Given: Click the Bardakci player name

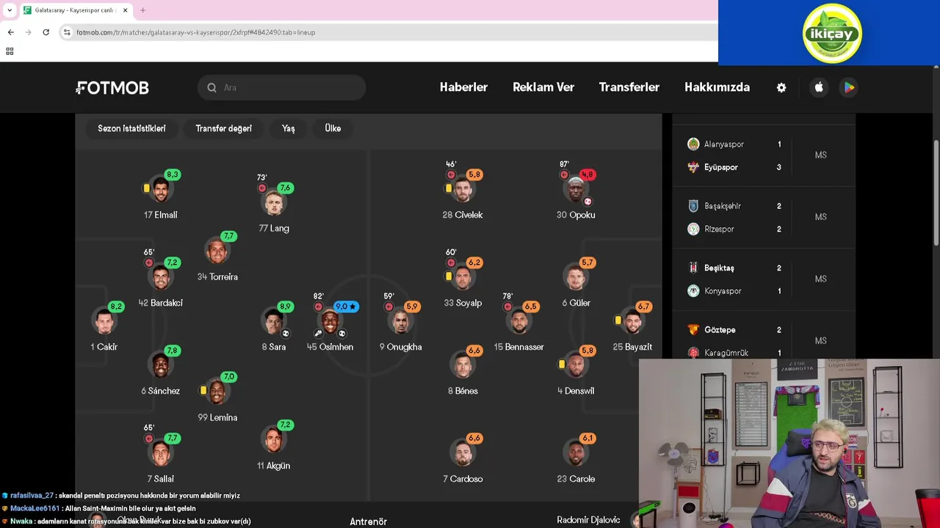Looking at the screenshot, I should [x=160, y=303].
